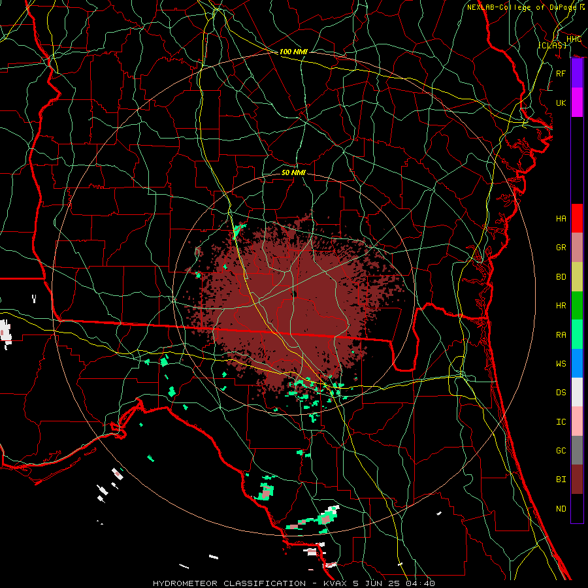The height and width of the screenshot is (588, 588).
Task: Click the magenta UK color swatch
Action: [577, 103]
